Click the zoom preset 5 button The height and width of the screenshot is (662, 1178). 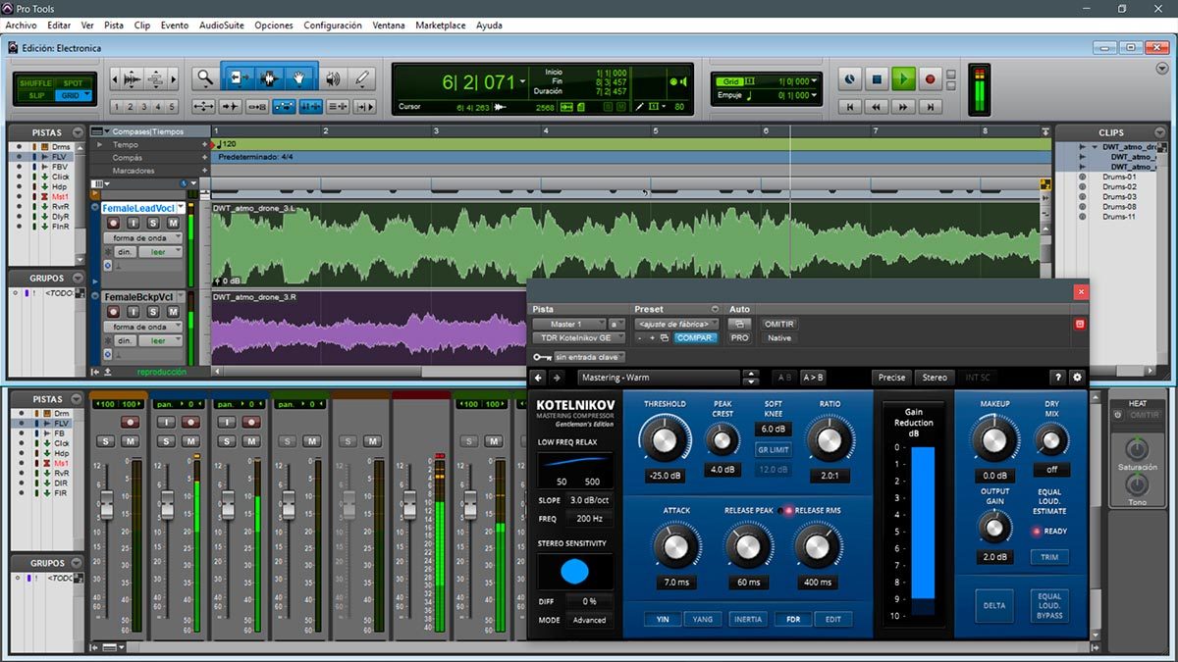172,107
